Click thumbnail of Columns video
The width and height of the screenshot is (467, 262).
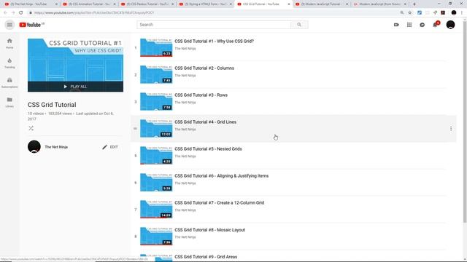pyautogui.click(x=156, y=74)
